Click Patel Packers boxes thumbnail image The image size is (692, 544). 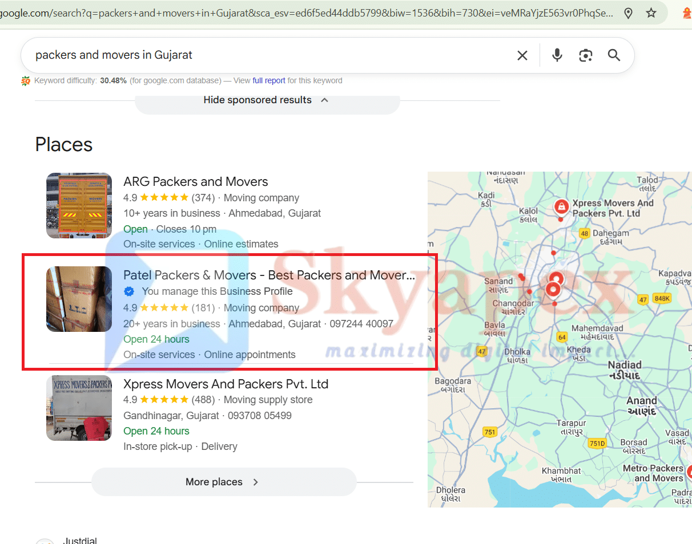79,299
